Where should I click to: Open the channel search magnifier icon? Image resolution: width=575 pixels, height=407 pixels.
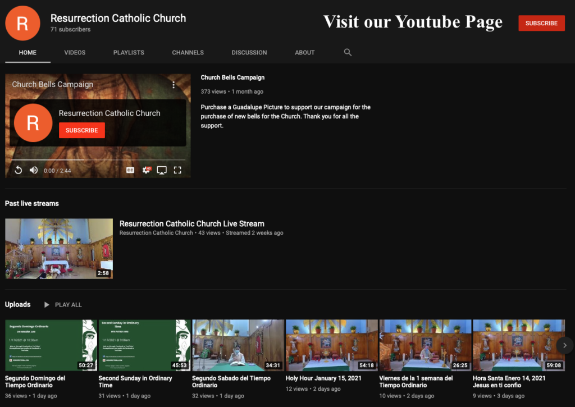348,52
